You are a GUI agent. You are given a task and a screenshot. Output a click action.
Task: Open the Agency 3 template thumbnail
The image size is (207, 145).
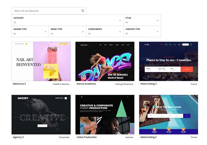click(41, 115)
